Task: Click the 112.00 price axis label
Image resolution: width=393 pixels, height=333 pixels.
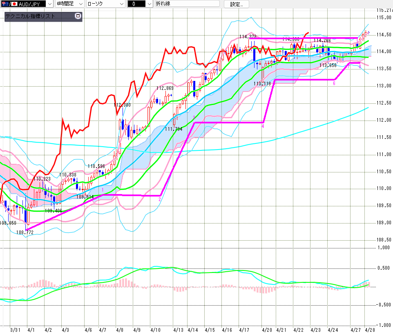Action: [x=384, y=120]
